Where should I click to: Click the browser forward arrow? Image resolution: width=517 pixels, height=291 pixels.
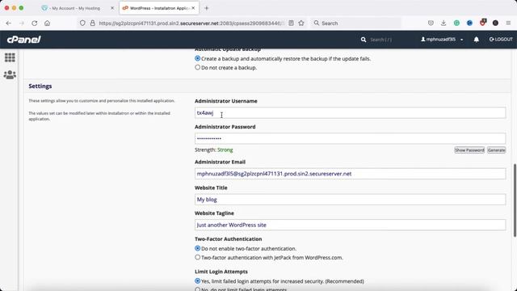(22, 23)
